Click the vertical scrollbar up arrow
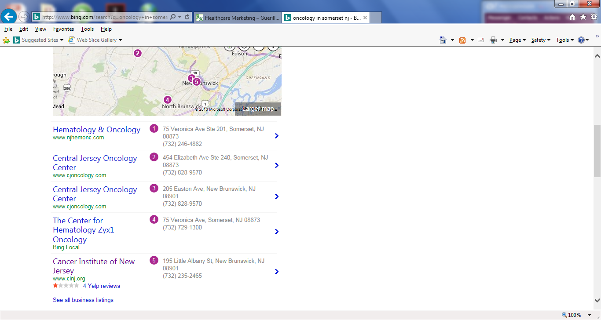The width and height of the screenshot is (601, 320). click(x=597, y=56)
